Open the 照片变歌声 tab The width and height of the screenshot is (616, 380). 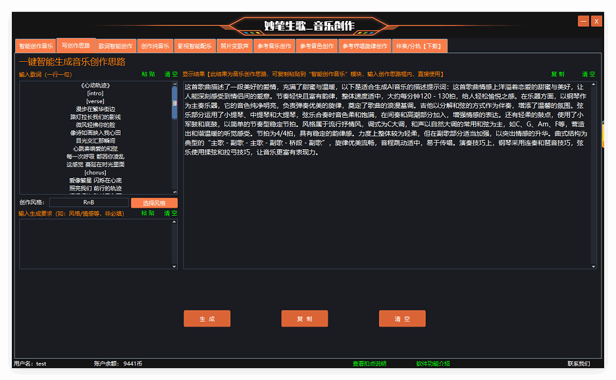point(234,46)
